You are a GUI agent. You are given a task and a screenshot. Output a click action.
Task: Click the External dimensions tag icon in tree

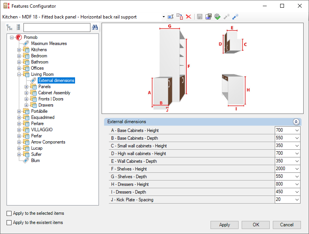pyautogui.click(x=33, y=80)
